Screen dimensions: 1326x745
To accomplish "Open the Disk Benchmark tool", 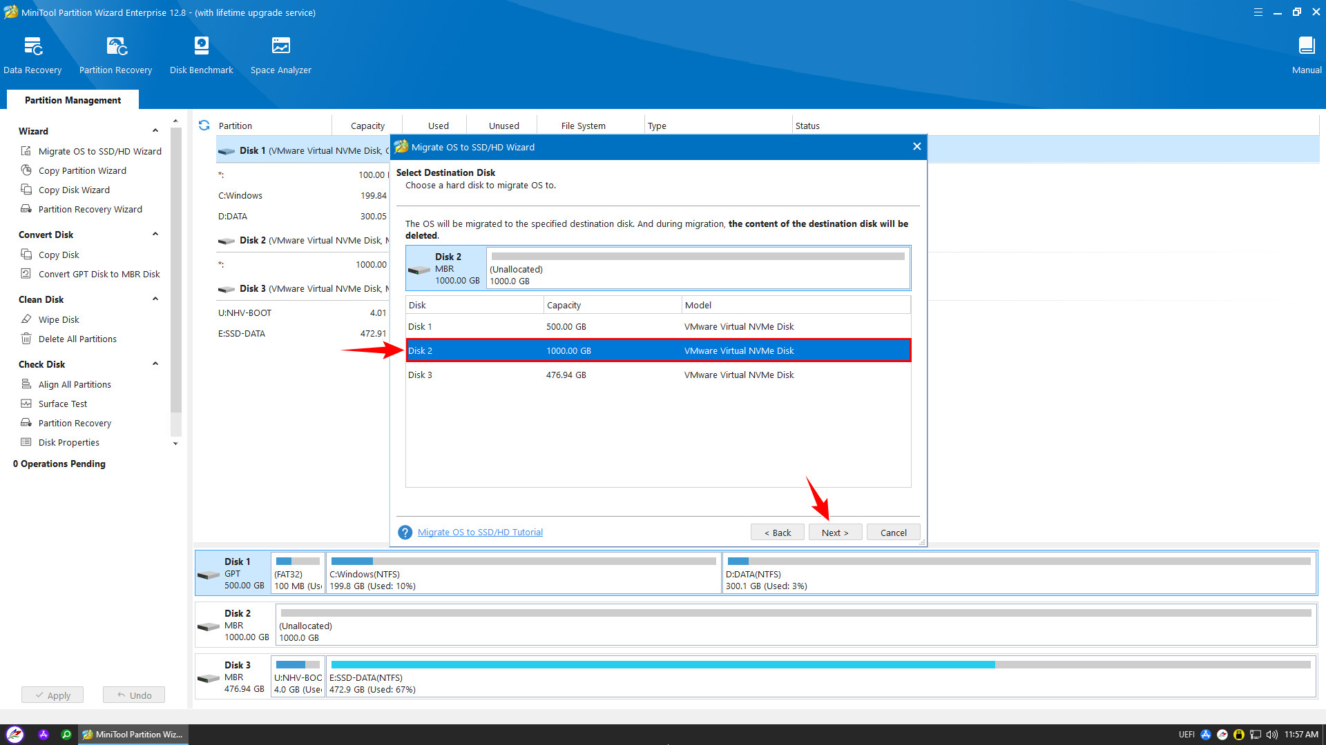I will click(x=201, y=47).
